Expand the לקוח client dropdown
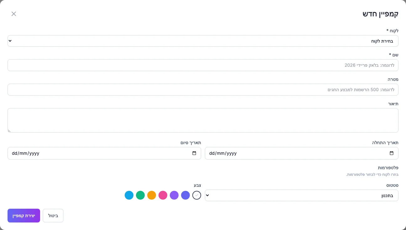This screenshot has height=230, width=406. coord(203,41)
